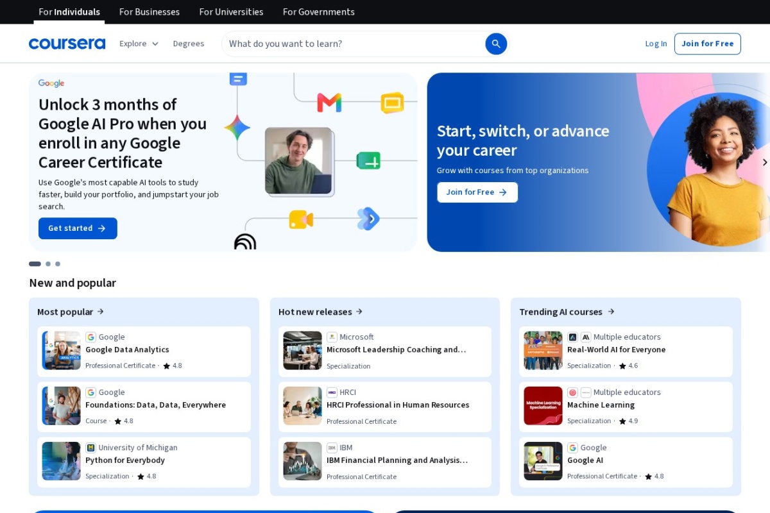Click the Microsoft Leadership Coaching thumbnail

tap(302, 351)
